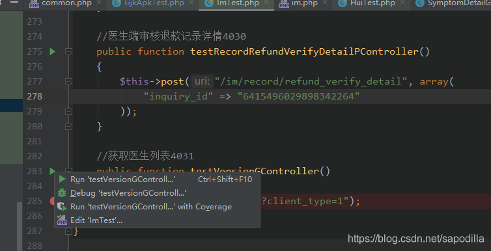Click the "6415496029898342264" value string
Screen dimensions: 491x251
coord(298,96)
